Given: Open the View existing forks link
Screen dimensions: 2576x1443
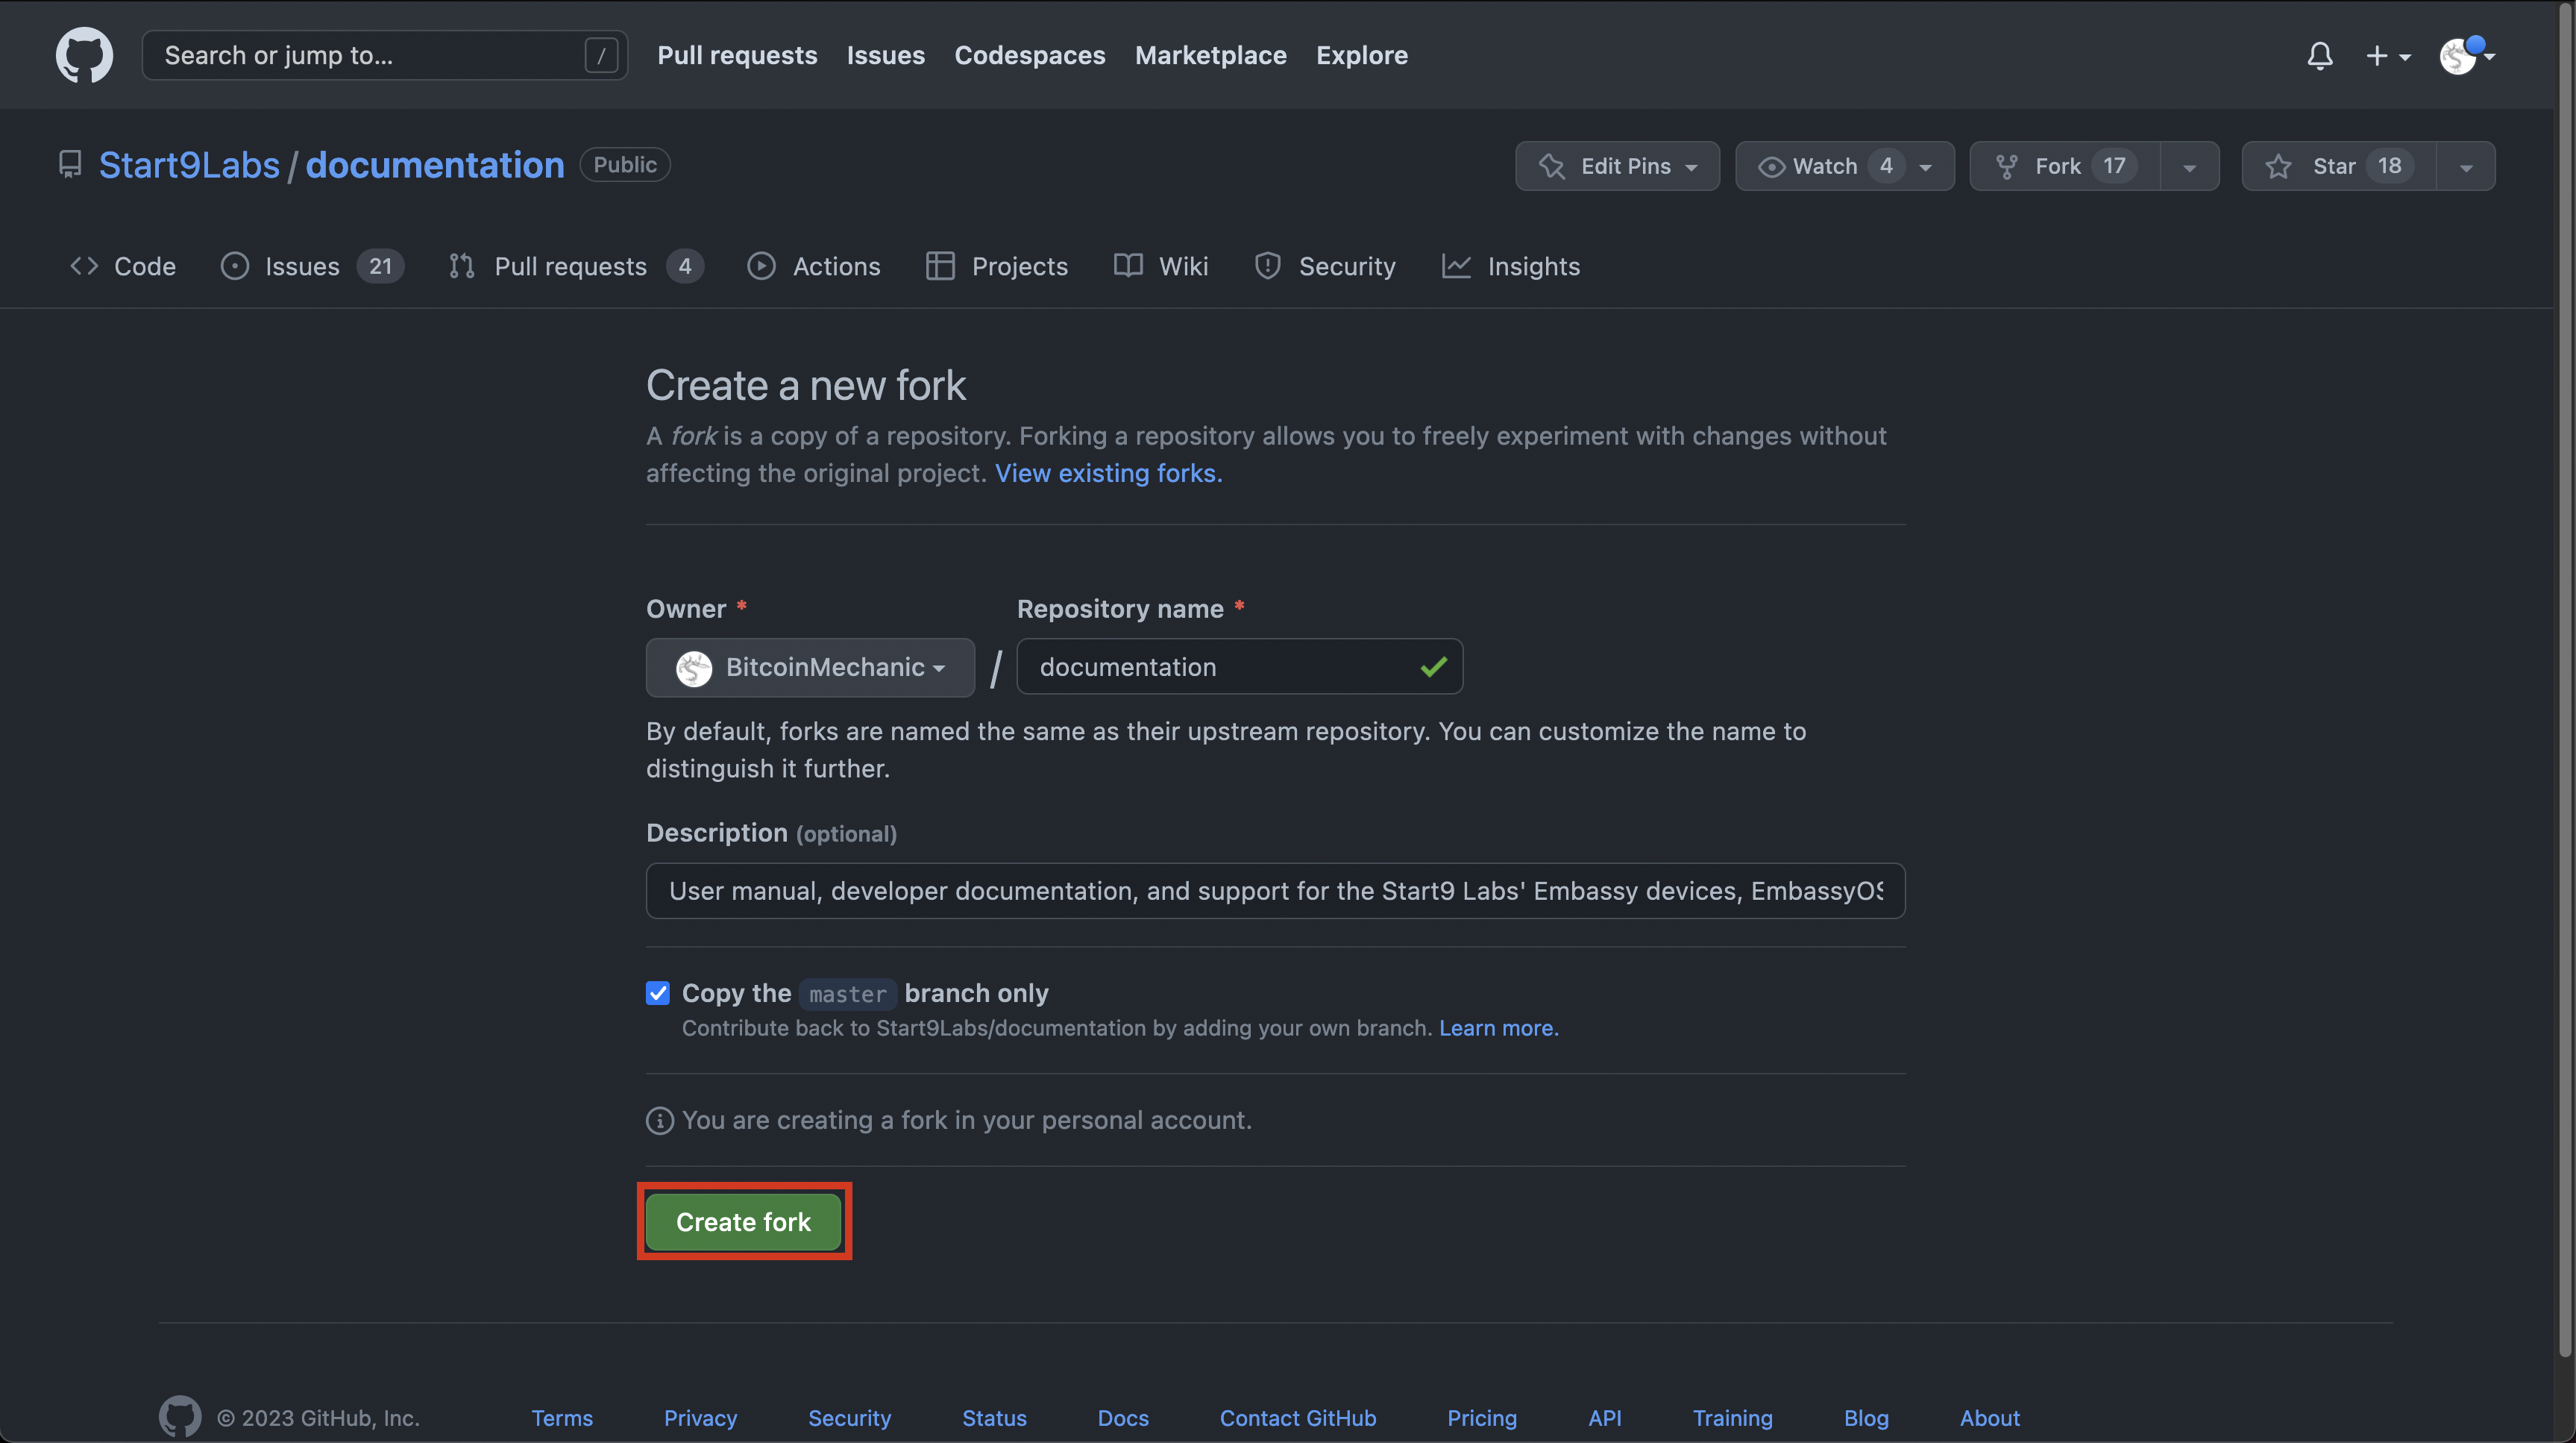Looking at the screenshot, I should pos(1108,473).
